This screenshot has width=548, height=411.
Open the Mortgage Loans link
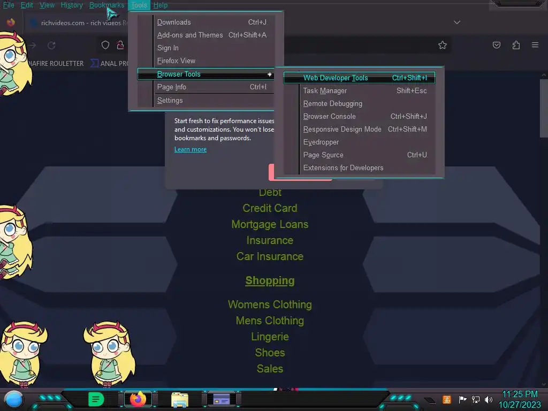point(270,224)
